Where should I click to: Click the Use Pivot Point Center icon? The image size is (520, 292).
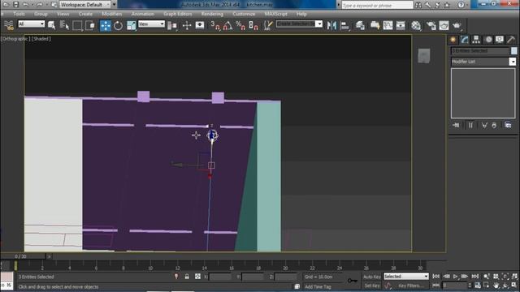click(x=172, y=25)
